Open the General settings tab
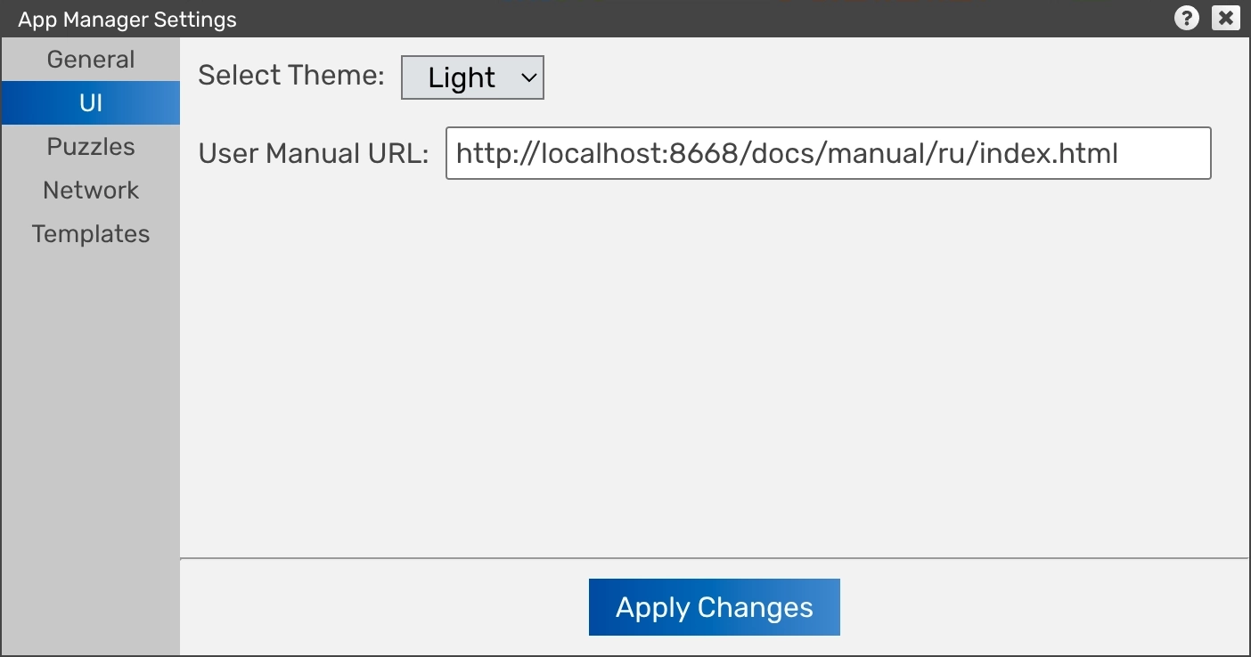Image resolution: width=1251 pixels, height=657 pixels. click(x=90, y=60)
